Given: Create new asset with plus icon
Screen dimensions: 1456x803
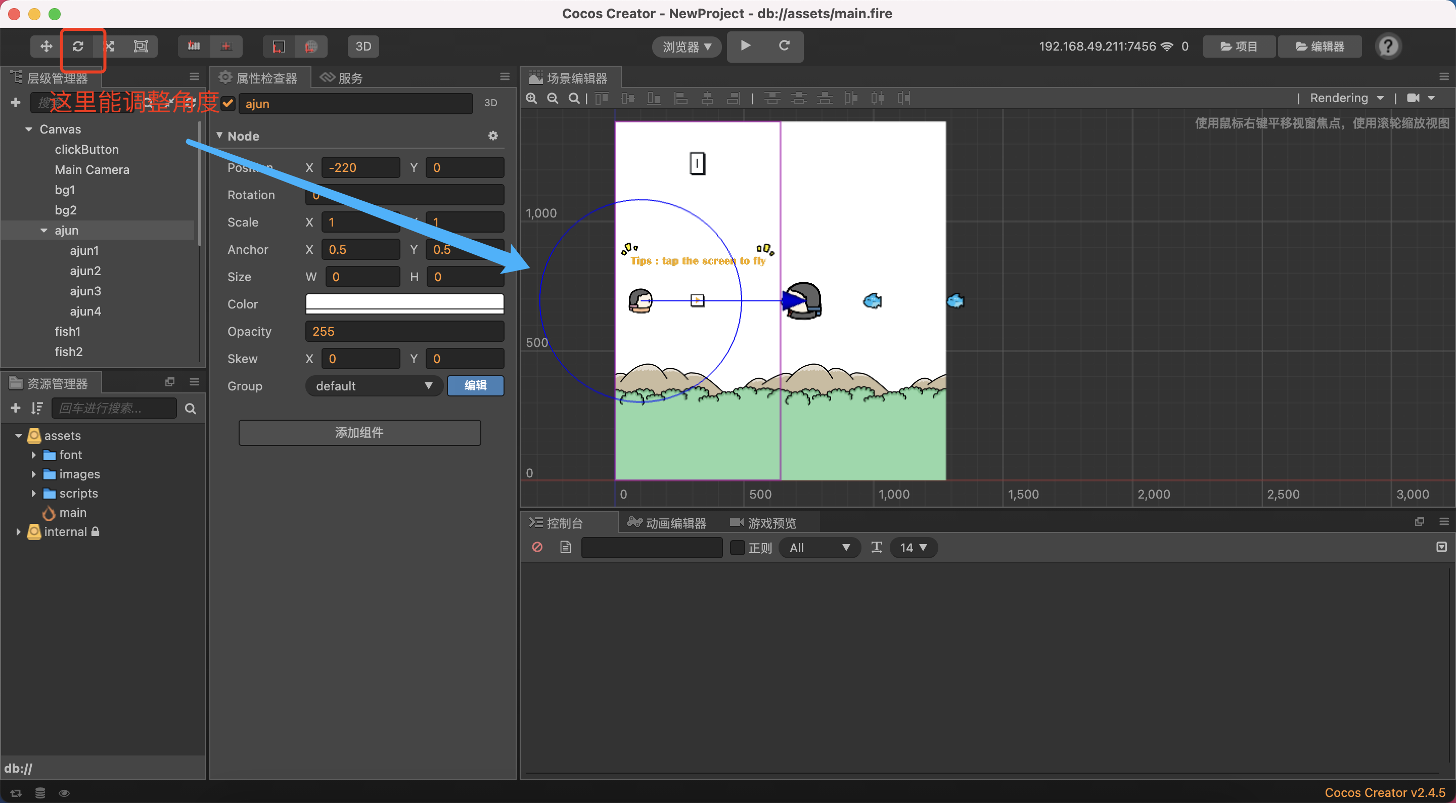Looking at the screenshot, I should [x=15, y=408].
